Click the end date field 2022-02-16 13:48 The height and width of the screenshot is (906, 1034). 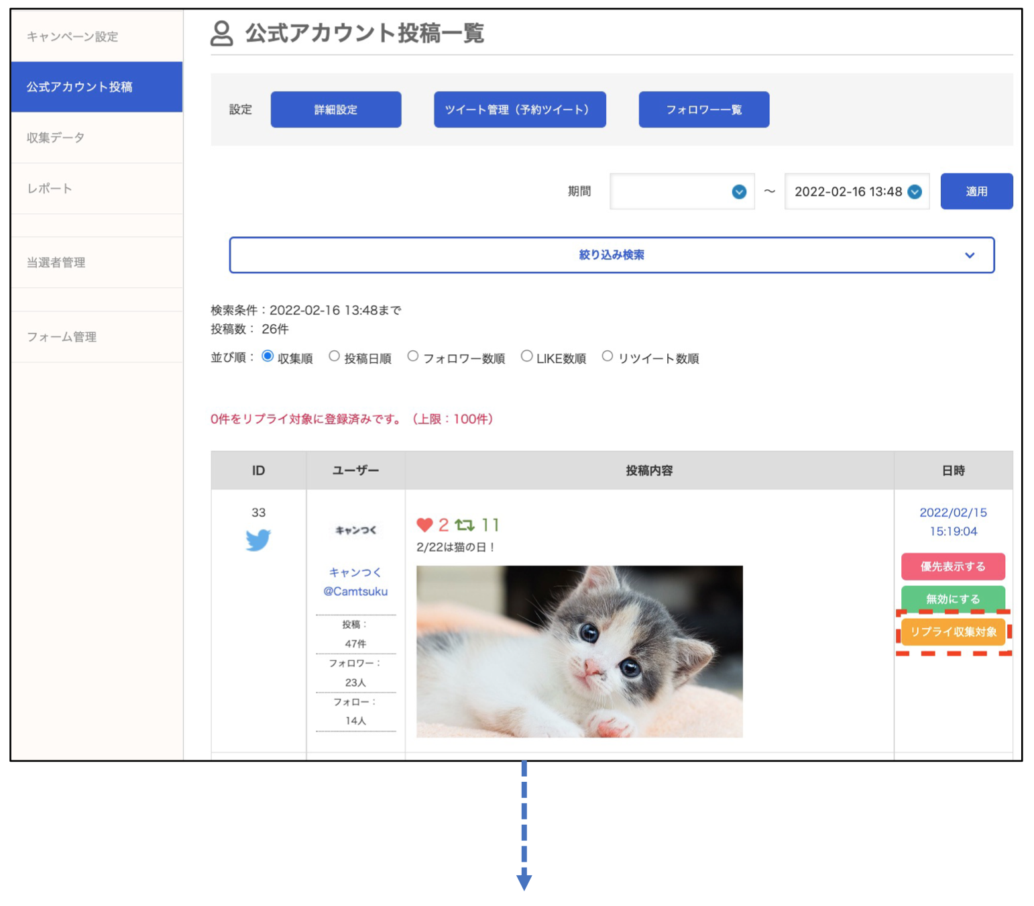click(x=857, y=191)
